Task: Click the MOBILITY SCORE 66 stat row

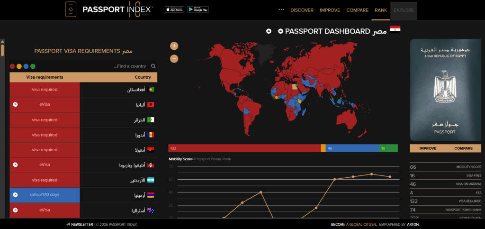Action: pyautogui.click(x=446, y=167)
